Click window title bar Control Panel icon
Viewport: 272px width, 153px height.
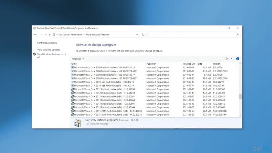click(34, 28)
